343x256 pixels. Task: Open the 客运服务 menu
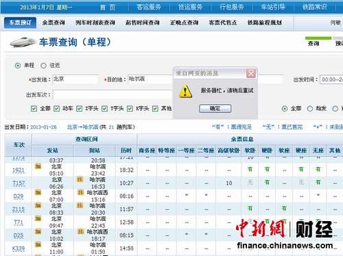pyautogui.click(x=149, y=8)
